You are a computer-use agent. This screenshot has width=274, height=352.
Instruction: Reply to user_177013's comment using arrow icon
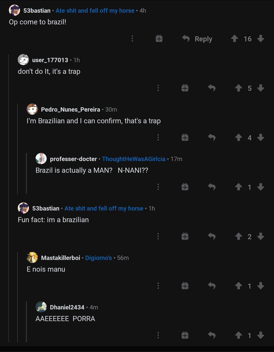pyautogui.click(x=212, y=88)
